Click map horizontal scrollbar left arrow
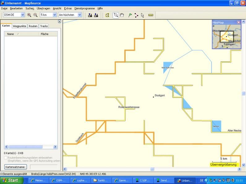The height and width of the screenshot is (184, 246). coord(65,169)
